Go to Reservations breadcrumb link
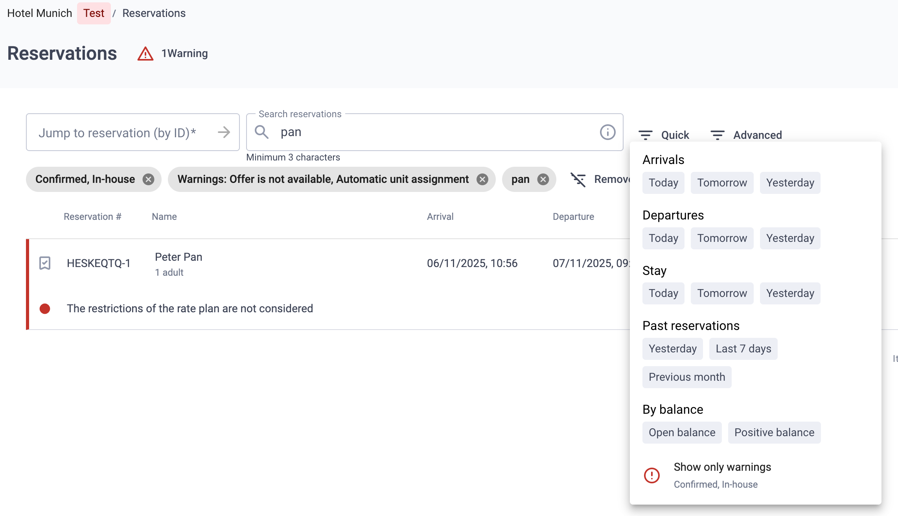This screenshot has height=516, width=898. pos(154,13)
